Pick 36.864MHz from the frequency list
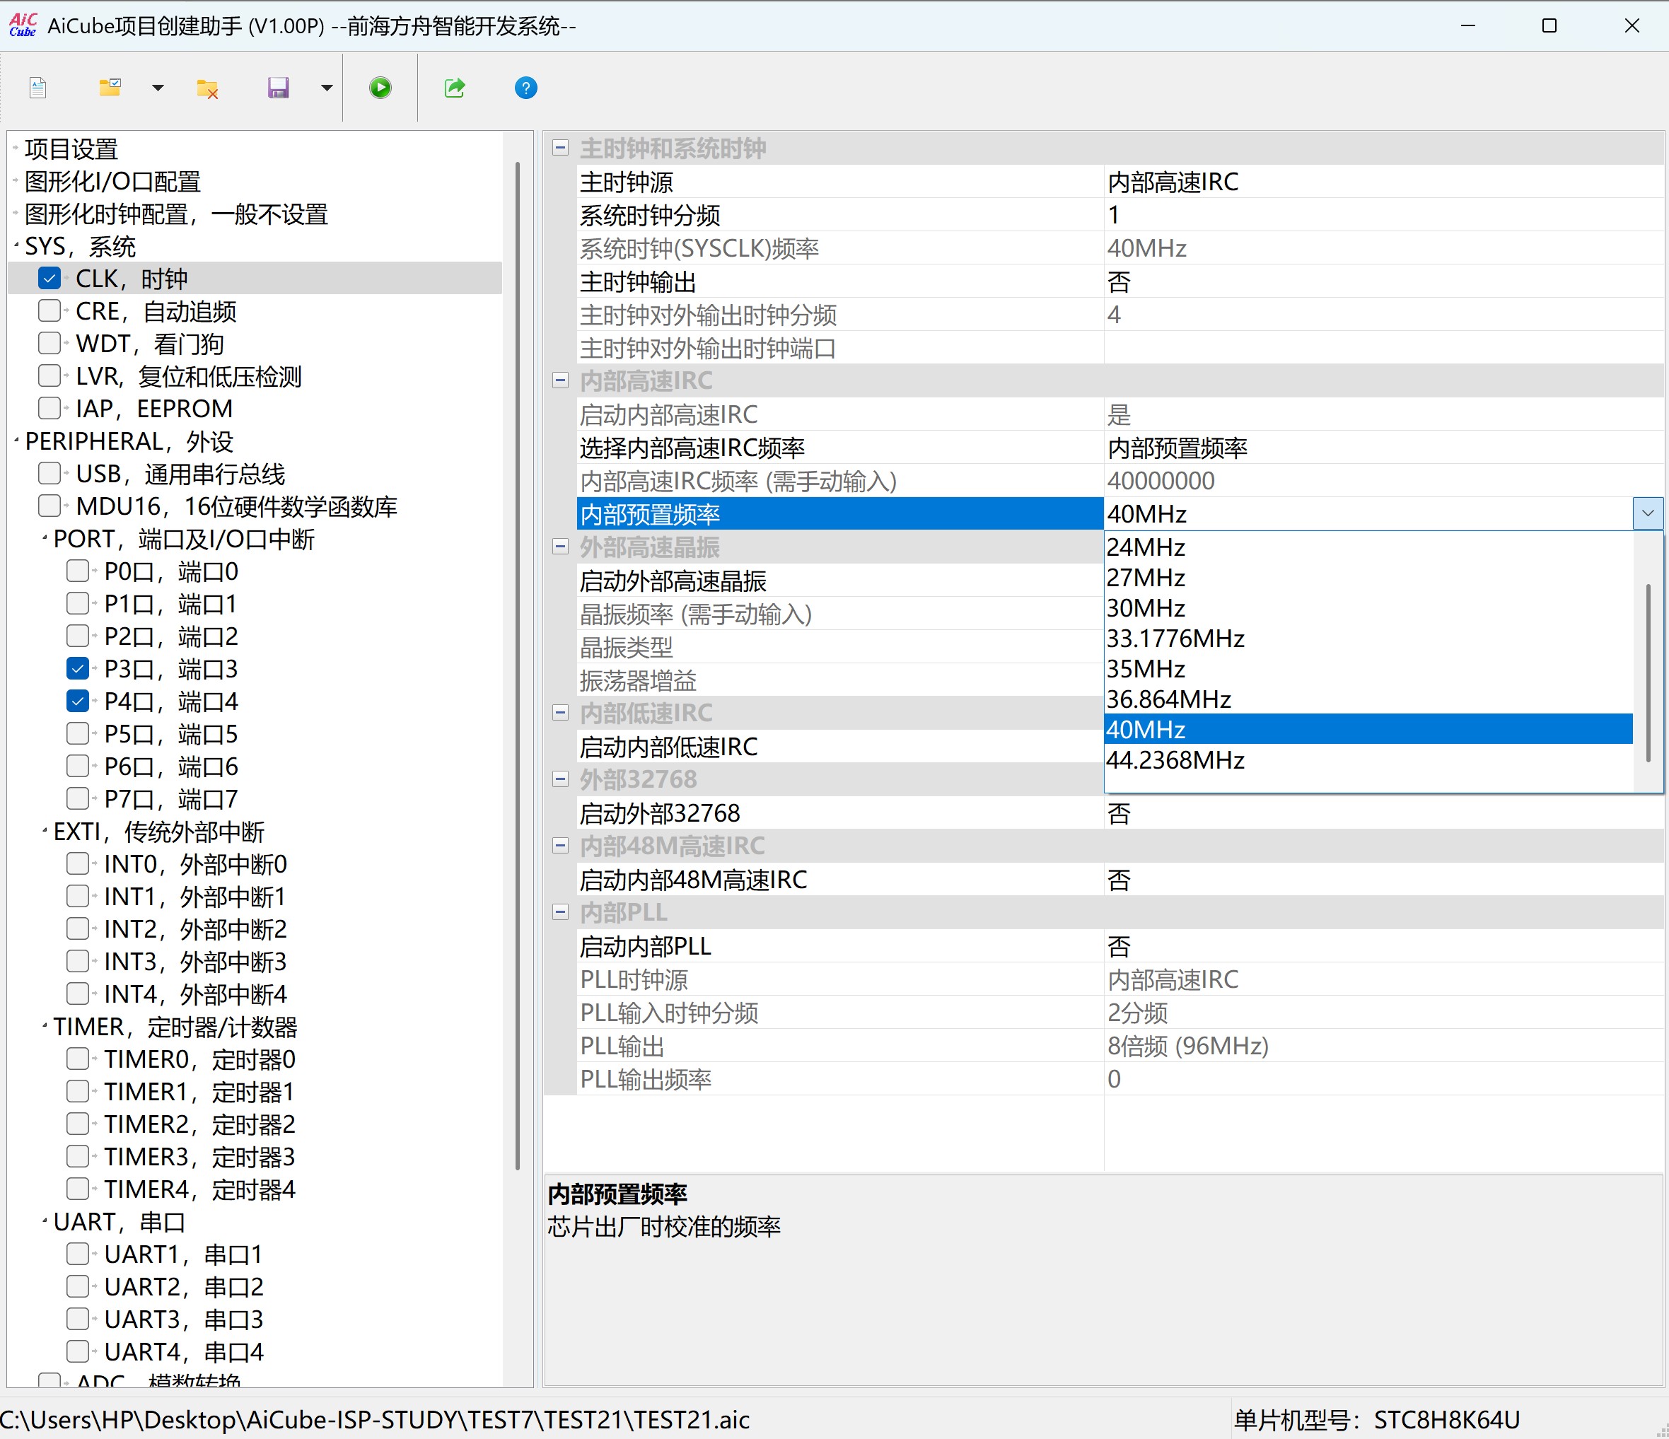The height and width of the screenshot is (1439, 1669). [x=1368, y=699]
